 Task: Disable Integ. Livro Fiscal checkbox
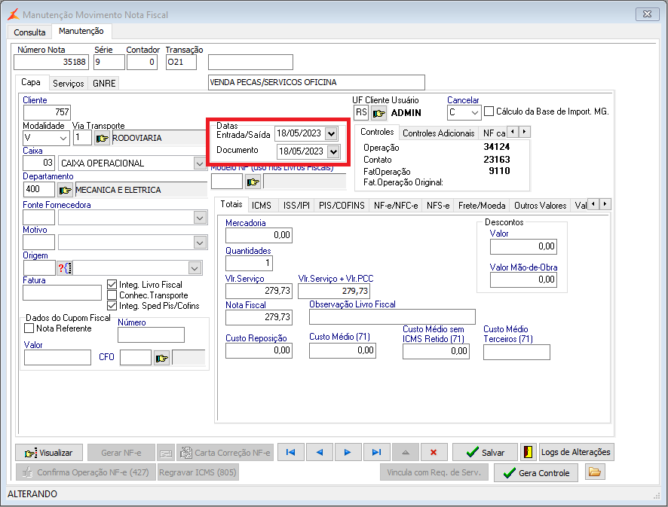(112, 285)
